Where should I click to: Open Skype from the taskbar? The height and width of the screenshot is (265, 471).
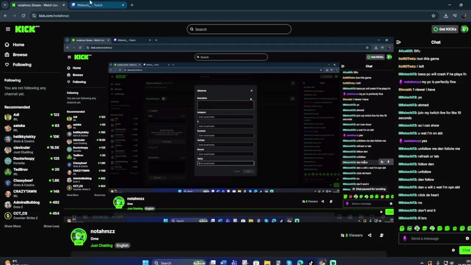[x=289, y=263]
